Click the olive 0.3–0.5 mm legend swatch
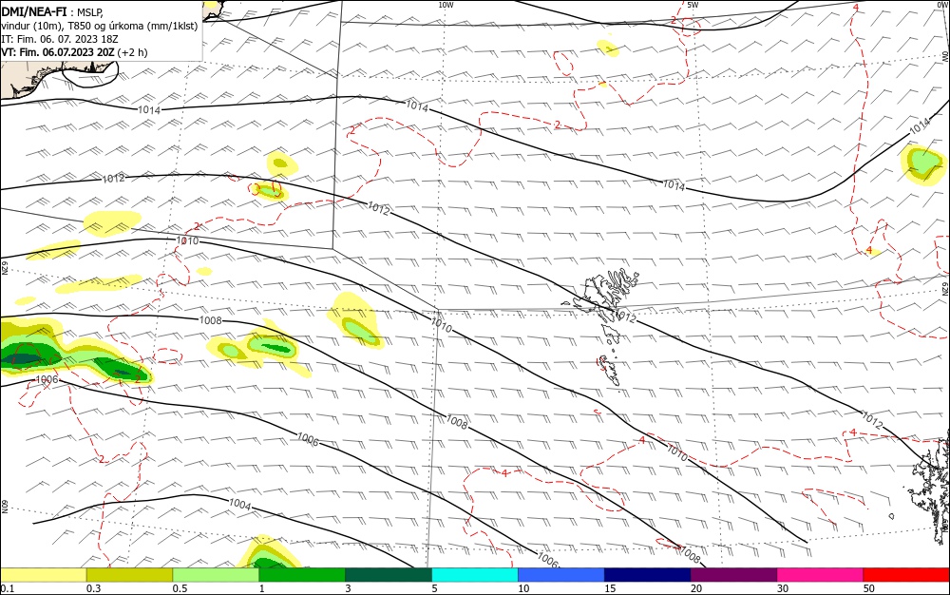Screen dimensions: 950x595 [x=129, y=575]
